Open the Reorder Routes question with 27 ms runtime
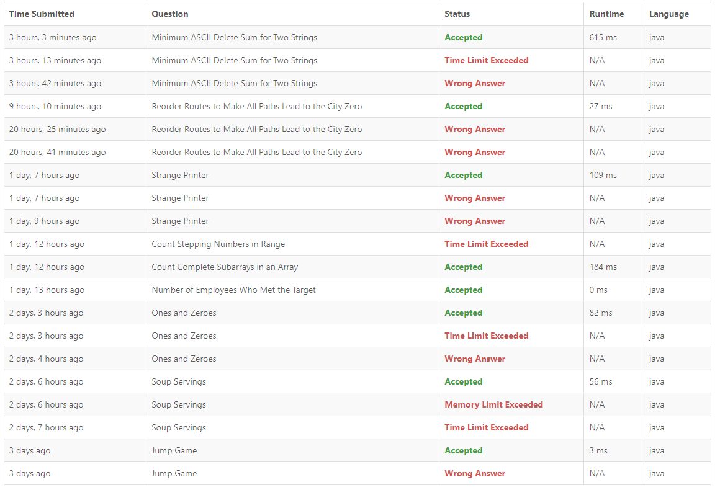The width and height of the screenshot is (720, 490). coord(257,107)
